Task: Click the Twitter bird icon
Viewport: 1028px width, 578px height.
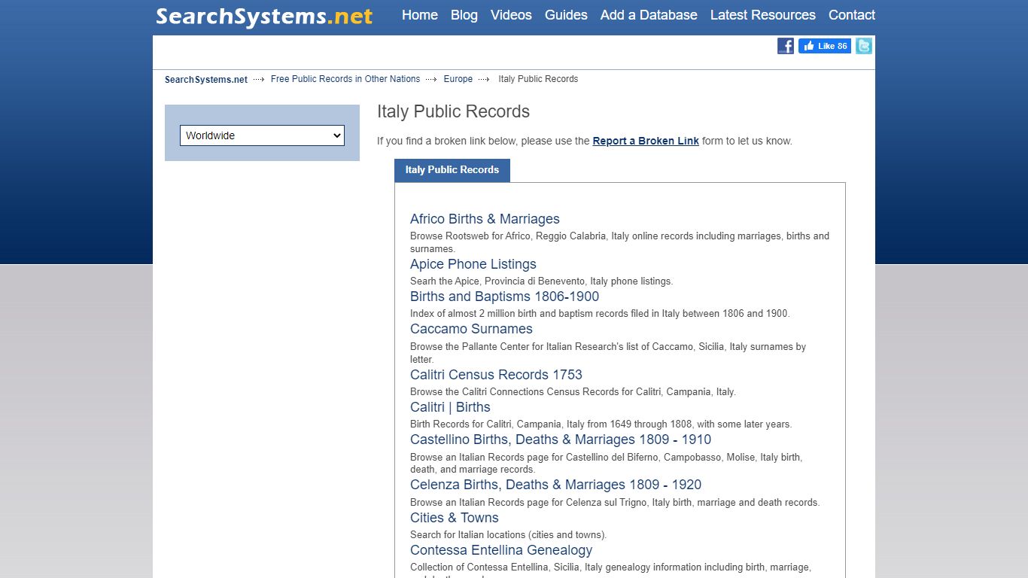Action: tap(864, 46)
